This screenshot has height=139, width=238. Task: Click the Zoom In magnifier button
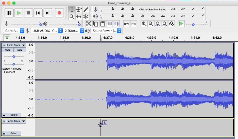click(x=144, y=24)
